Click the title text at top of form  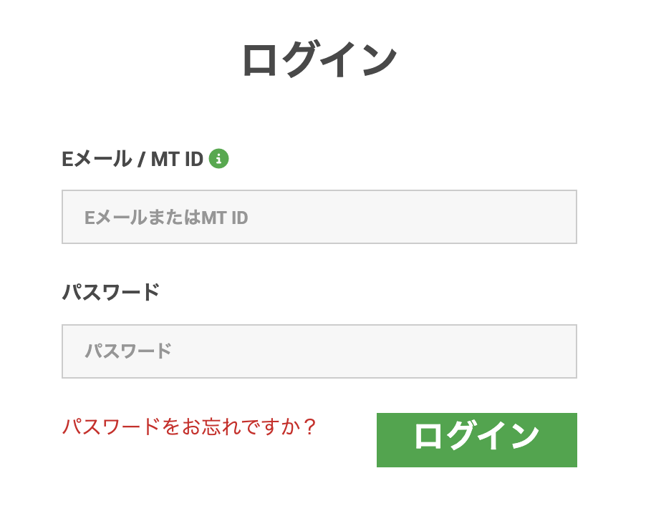pos(319,59)
